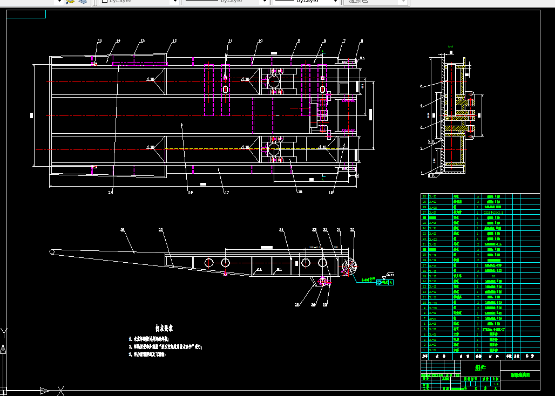Select the side-view balloon number 30
The width and height of the screenshot is (555, 396).
(324, 305)
